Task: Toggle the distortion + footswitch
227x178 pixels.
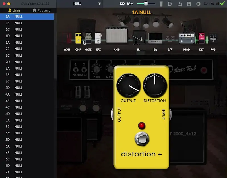Action: pyautogui.click(x=141, y=139)
